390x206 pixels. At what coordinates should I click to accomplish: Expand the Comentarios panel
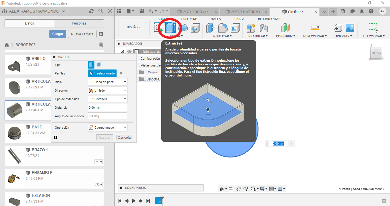(121, 188)
